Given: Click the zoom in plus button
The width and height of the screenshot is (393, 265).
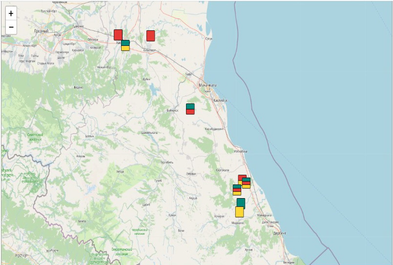Looking at the screenshot, I should [11, 14].
